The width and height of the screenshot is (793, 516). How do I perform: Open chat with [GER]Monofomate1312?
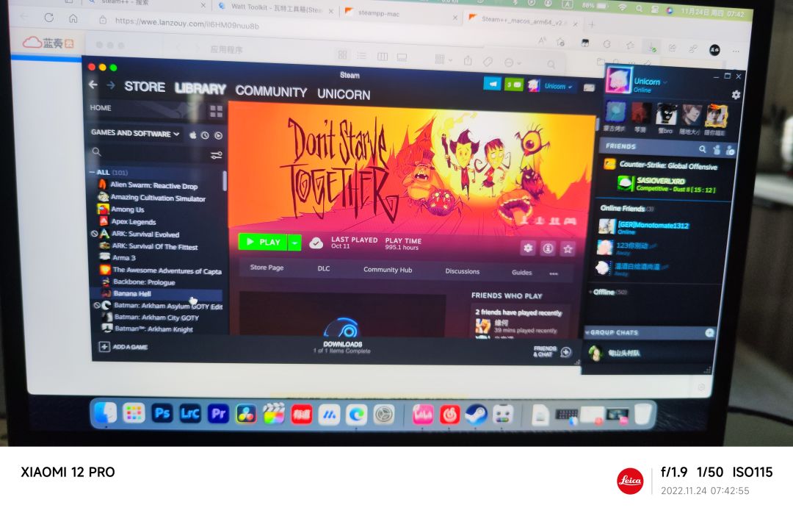click(642, 227)
